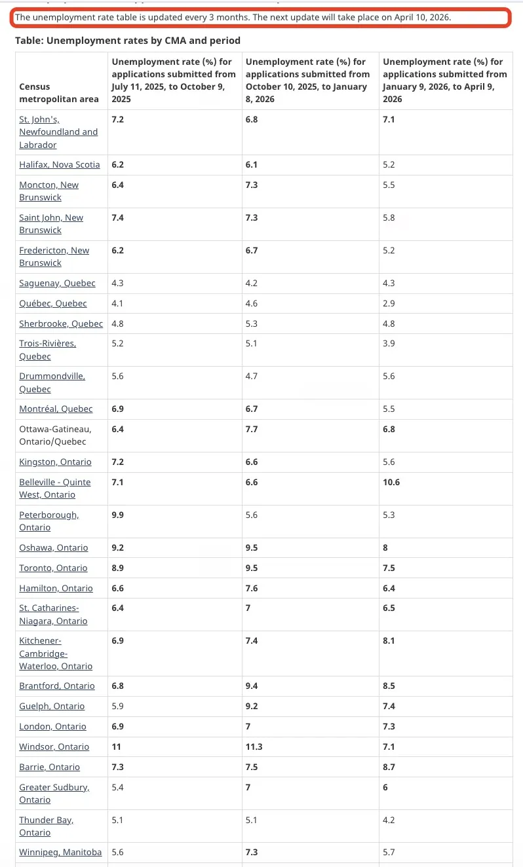Click the Census metropolitan area column header
This screenshot has height=867, width=523.
(59, 92)
